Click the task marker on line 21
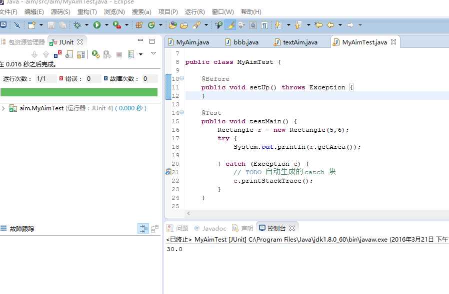The image size is (449, 294). pyautogui.click(x=168, y=172)
